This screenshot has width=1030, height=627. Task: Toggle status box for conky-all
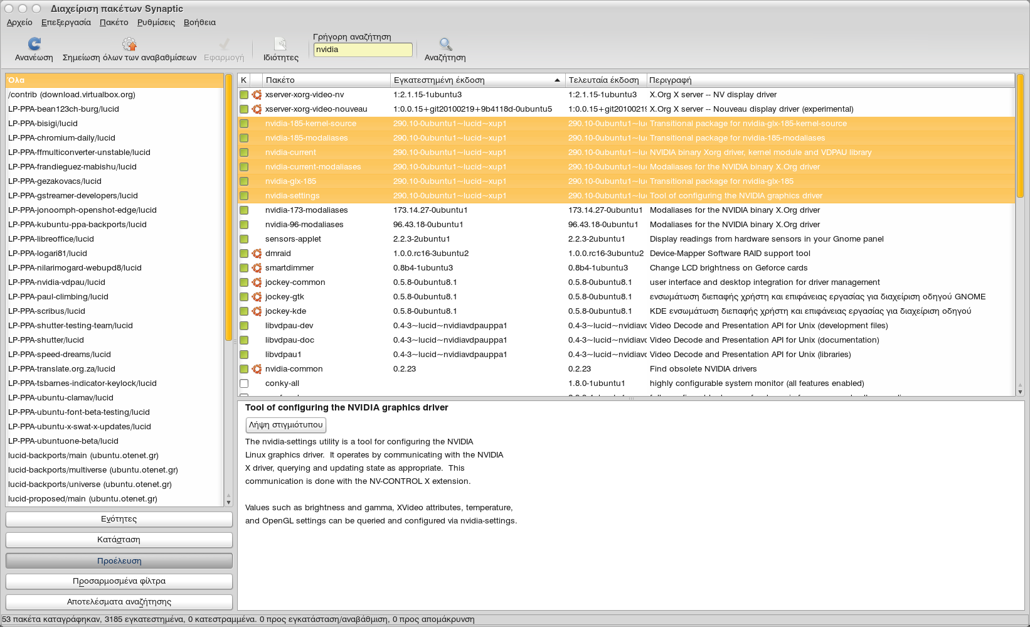point(244,383)
